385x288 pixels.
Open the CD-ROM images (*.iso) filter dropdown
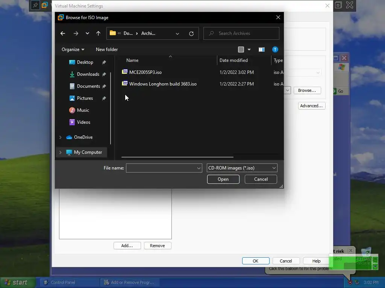coord(242,168)
